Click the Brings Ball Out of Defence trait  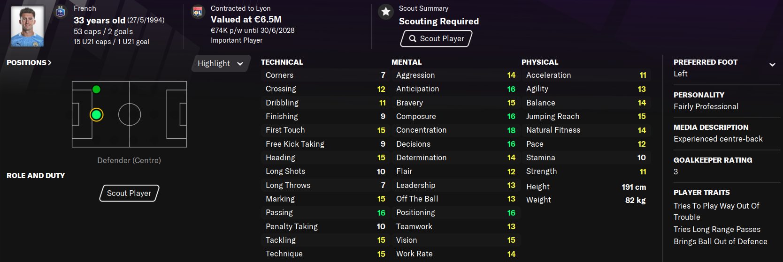pos(720,241)
